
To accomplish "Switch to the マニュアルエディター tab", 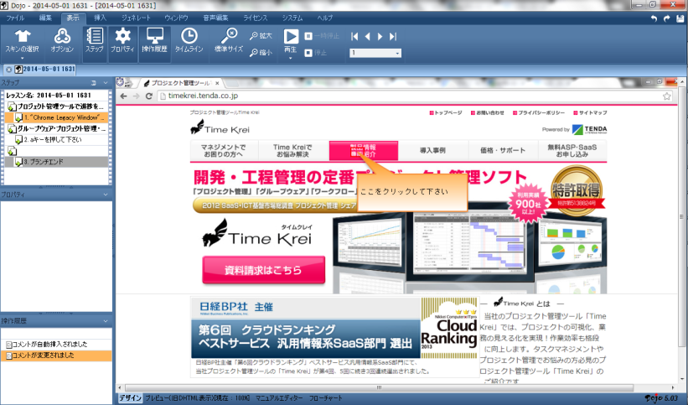I will (278, 398).
